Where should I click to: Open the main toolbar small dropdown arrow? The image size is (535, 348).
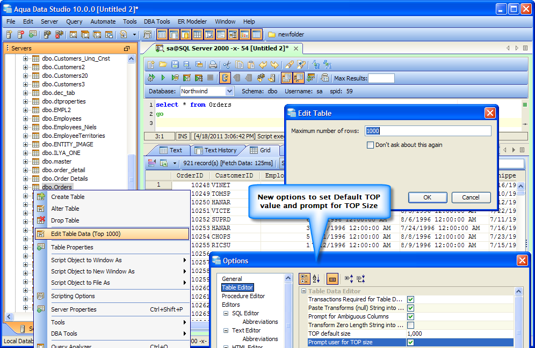coord(134,34)
